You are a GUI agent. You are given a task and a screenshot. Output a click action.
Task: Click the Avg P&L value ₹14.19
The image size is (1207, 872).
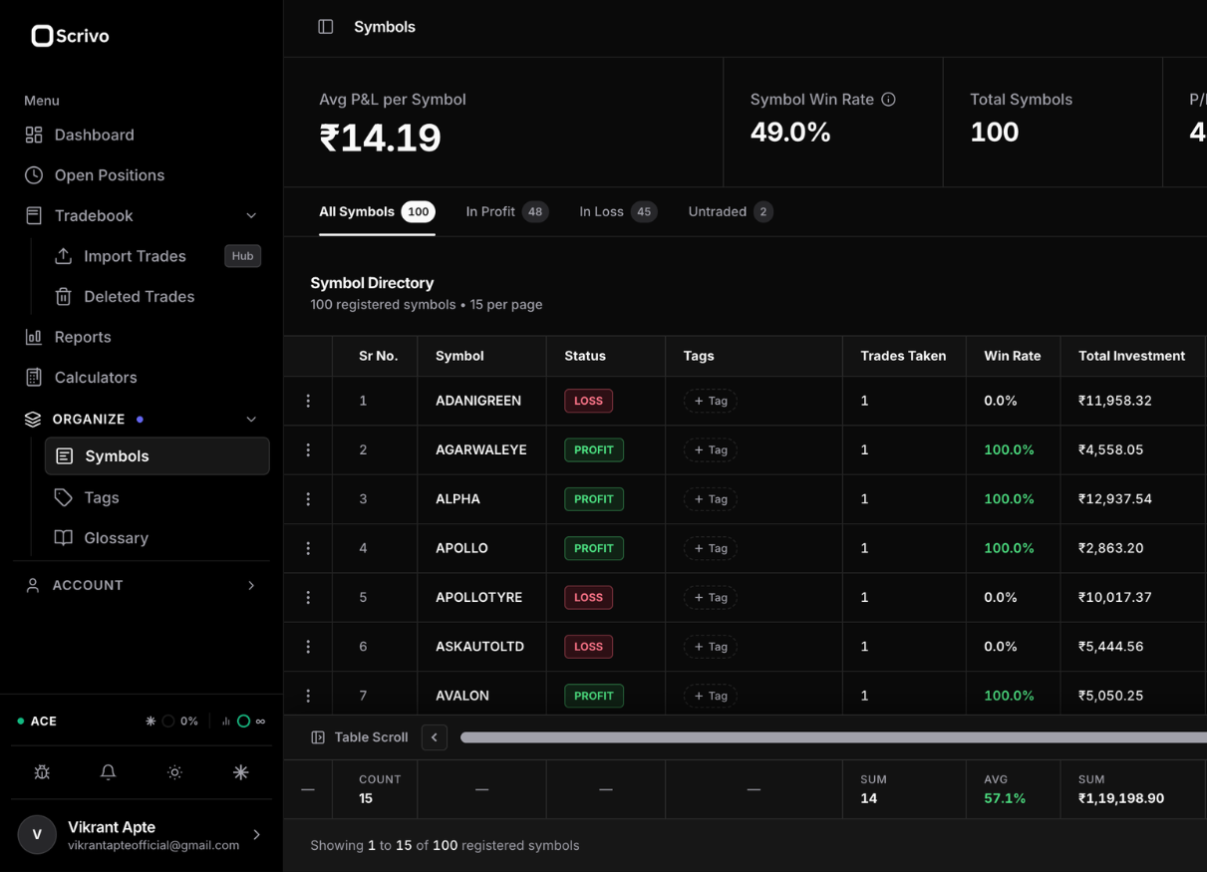[x=380, y=138]
